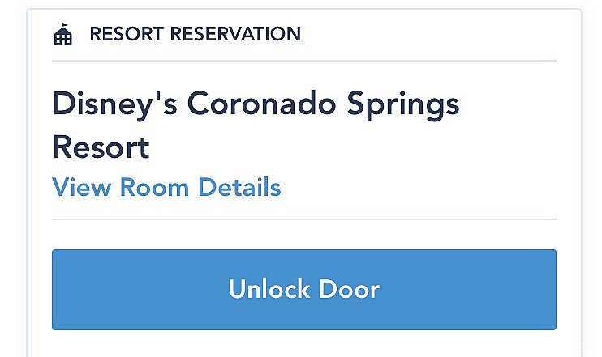
Task: Select the reservation card's house icon
Action: [x=63, y=35]
